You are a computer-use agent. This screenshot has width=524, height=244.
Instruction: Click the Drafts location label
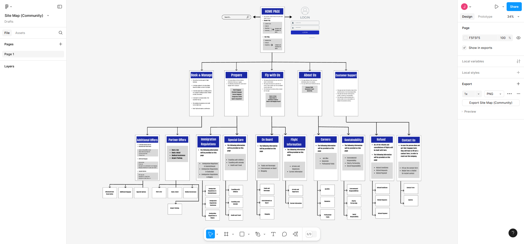[x=9, y=22]
